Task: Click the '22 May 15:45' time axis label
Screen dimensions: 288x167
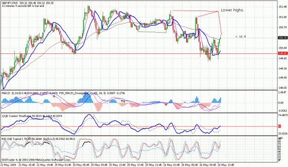Action: tap(26, 165)
